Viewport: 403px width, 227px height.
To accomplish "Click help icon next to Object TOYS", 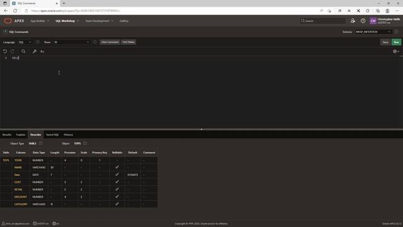I will click(85, 143).
